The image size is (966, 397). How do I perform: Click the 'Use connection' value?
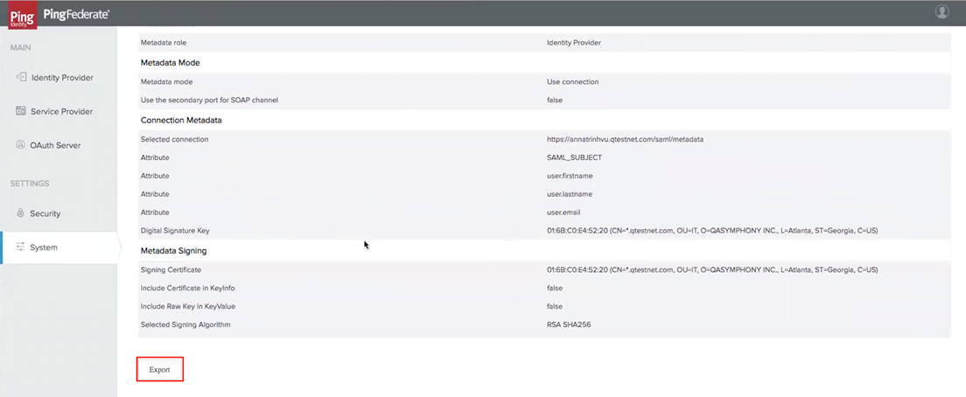point(573,82)
